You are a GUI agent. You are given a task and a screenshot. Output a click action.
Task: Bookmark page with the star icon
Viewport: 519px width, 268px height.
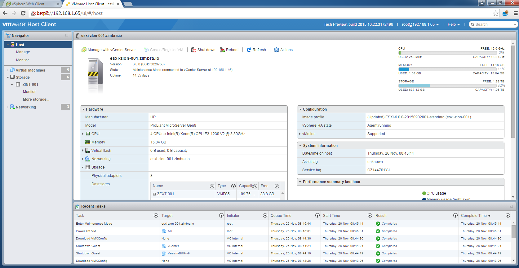495,13
